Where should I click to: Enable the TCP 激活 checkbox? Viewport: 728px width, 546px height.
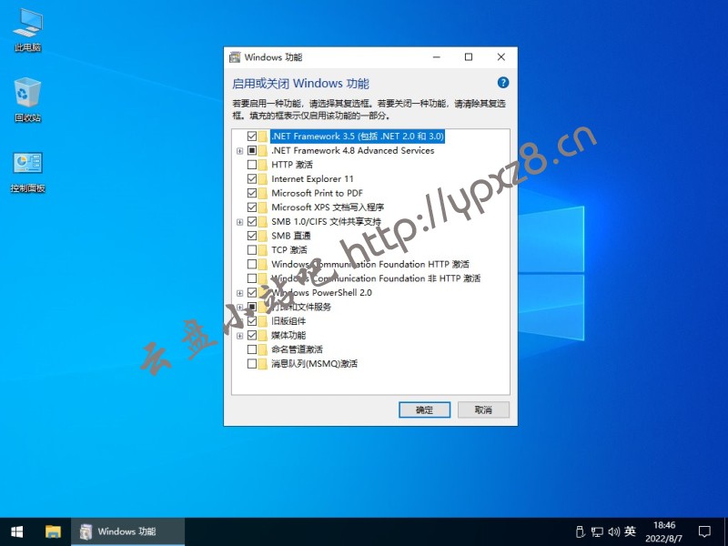pos(252,250)
